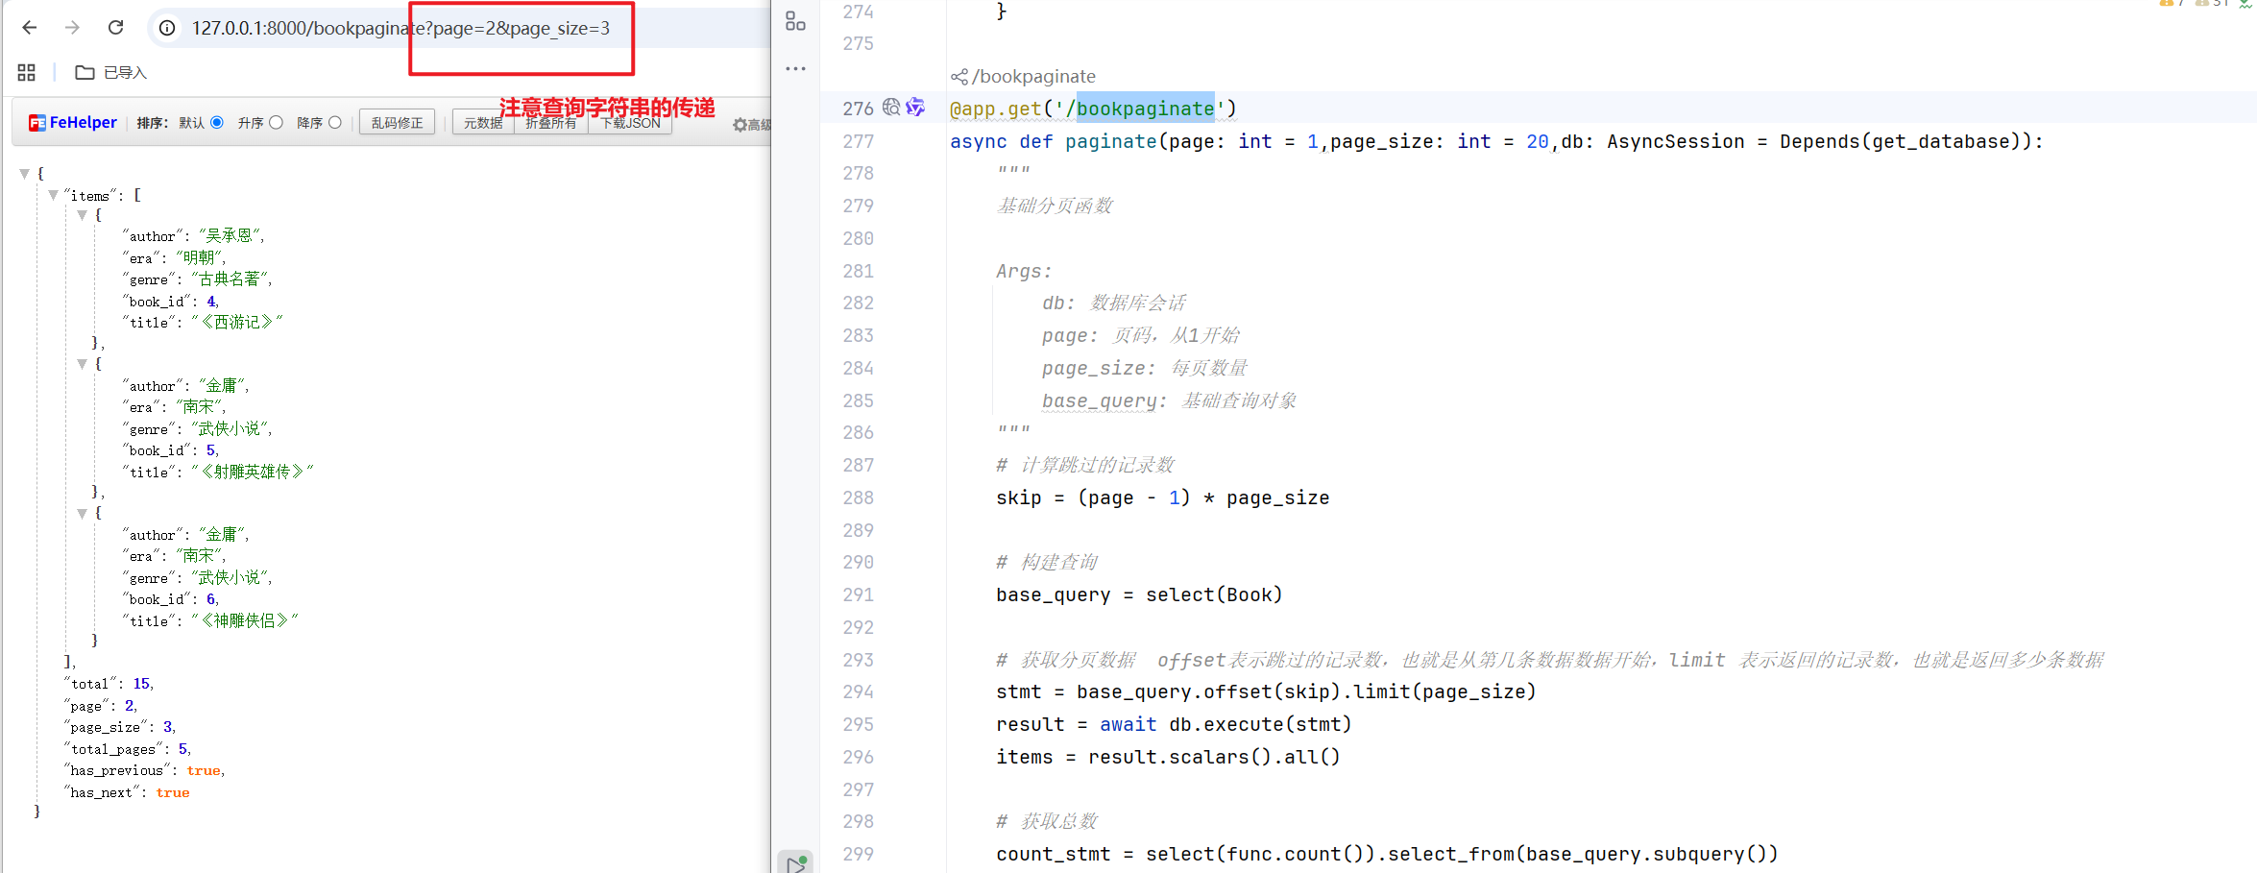
Task: Click the browser back arrow
Action: (30, 28)
